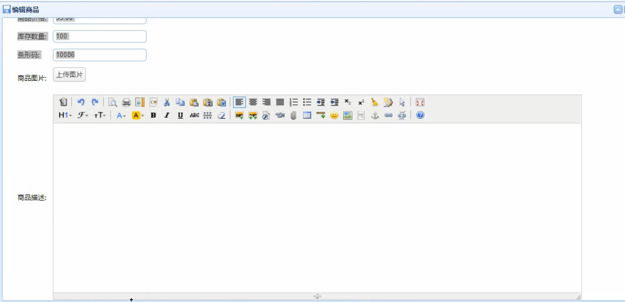Insert a media video
The height and width of the screenshot is (302, 625).
point(280,115)
